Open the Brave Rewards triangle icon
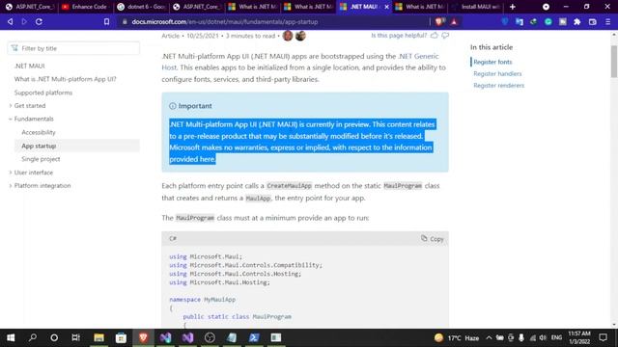This screenshot has width=618, height=347. click(x=454, y=21)
